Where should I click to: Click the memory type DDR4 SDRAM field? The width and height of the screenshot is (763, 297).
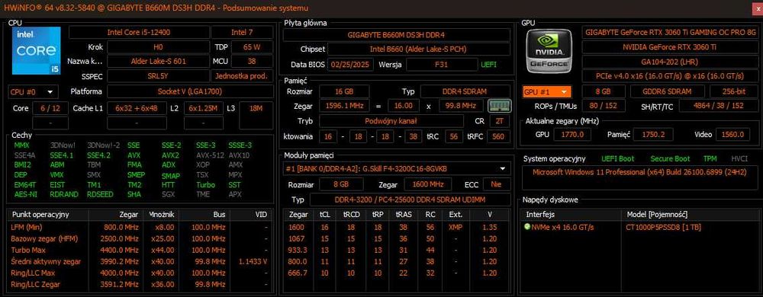click(x=465, y=91)
